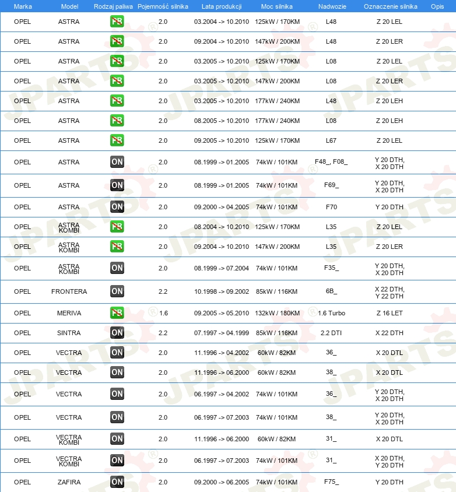The height and width of the screenshot is (492, 456).
Task: Click production dates 10.1998 -> 09.2002
Action: pyautogui.click(x=221, y=291)
